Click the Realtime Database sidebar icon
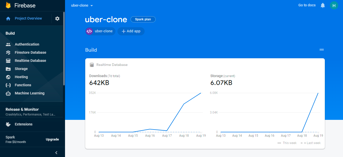Screen dimensions: 343x157 coord(8,61)
